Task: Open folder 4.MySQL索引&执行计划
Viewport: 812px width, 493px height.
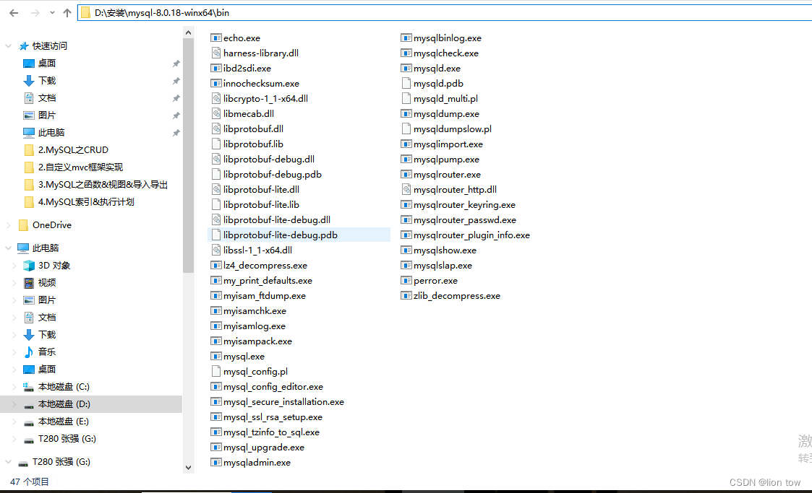Action: pos(86,201)
